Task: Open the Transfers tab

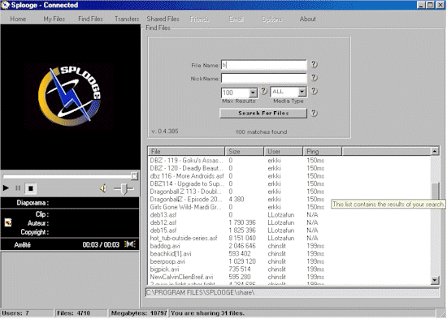Action: click(127, 19)
